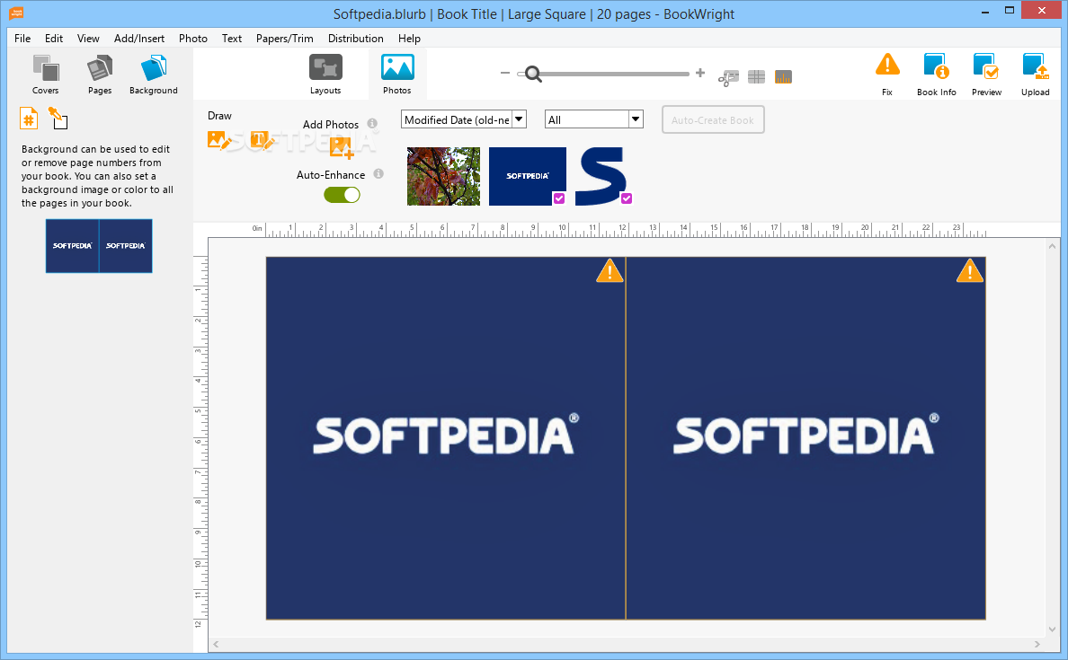Select the Softpedia logo photo thumbnail
Image resolution: width=1068 pixels, height=660 pixels.
tap(527, 176)
